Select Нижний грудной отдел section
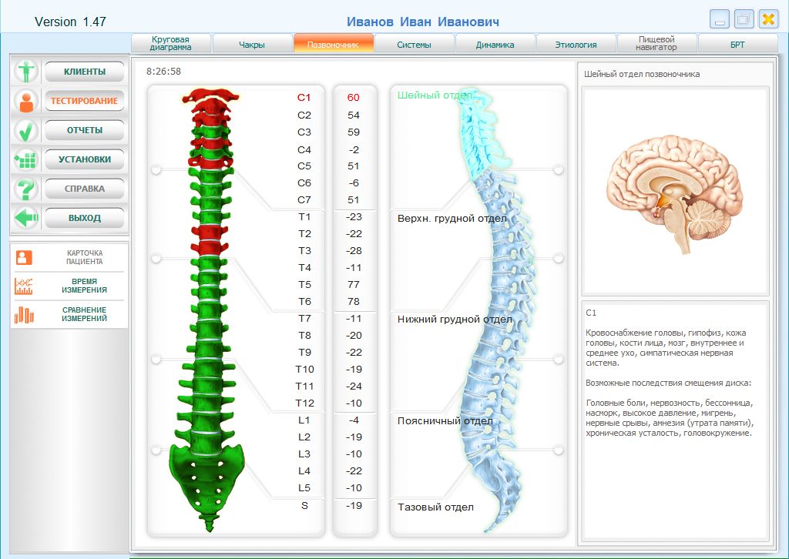This screenshot has height=559, width=789. [x=455, y=319]
